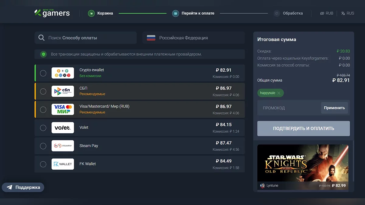Click the Обработка step icon

pyautogui.click(x=277, y=13)
